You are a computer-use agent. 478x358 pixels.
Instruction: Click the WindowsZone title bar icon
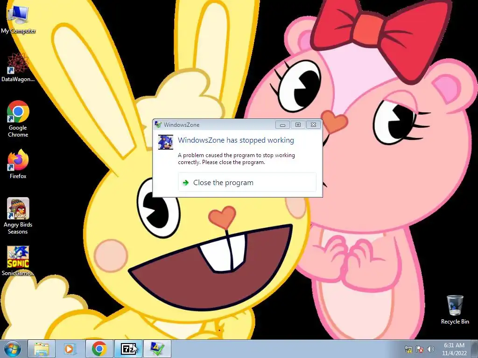(x=158, y=124)
